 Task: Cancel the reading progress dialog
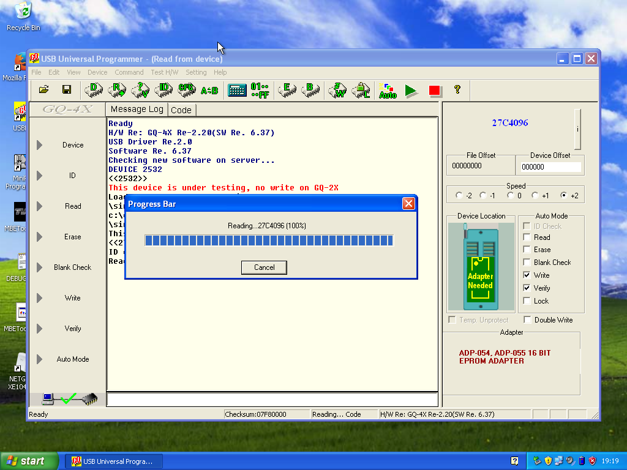pos(265,267)
